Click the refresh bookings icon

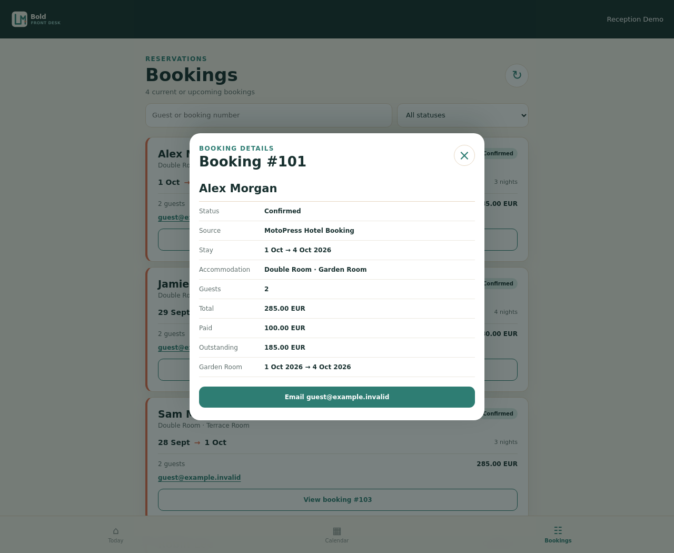[517, 75]
